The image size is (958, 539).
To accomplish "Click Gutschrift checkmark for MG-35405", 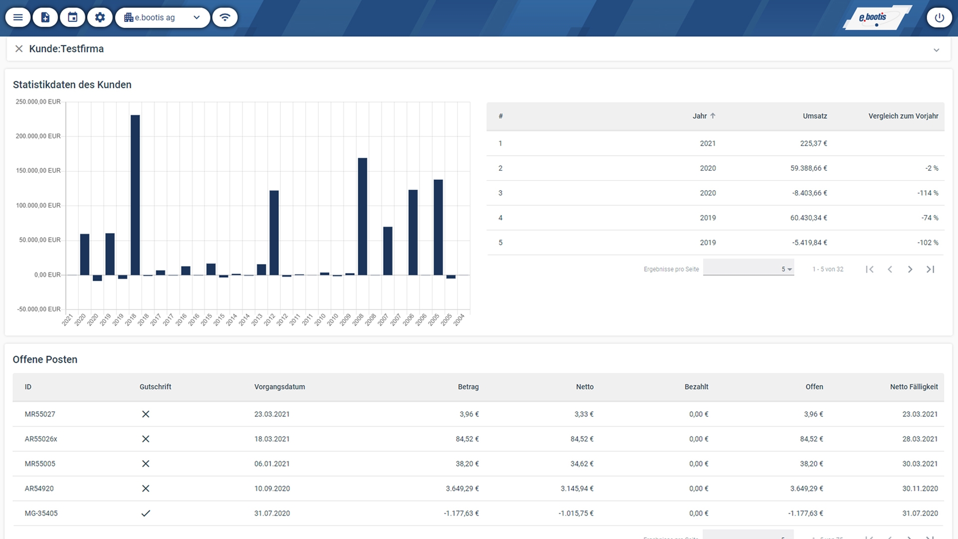I will pyautogui.click(x=146, y=513).
